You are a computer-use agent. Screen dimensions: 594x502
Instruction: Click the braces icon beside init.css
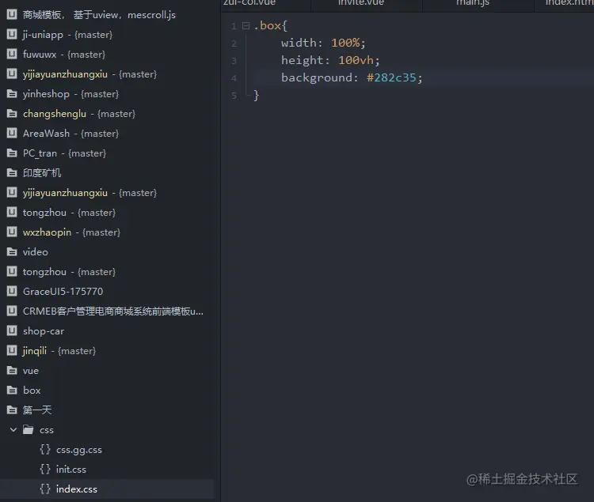click(45, 470)
